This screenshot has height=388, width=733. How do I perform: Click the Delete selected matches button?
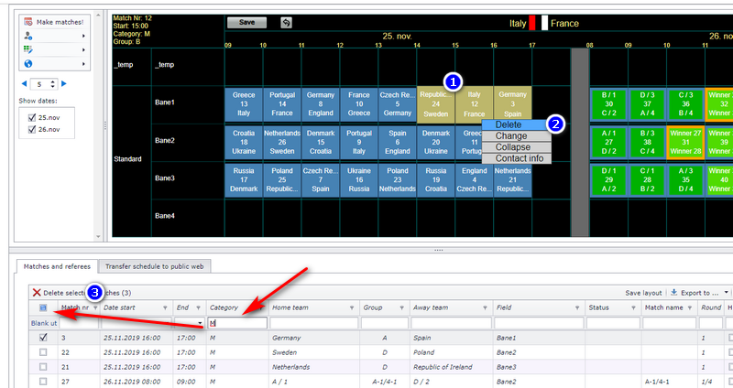(x=82, y=293)
